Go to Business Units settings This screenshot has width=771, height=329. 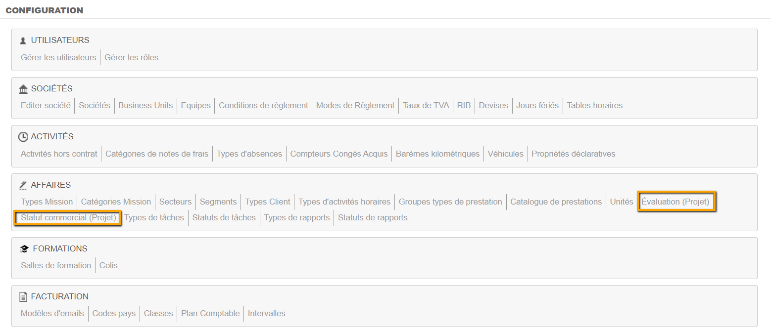[145, 105]
